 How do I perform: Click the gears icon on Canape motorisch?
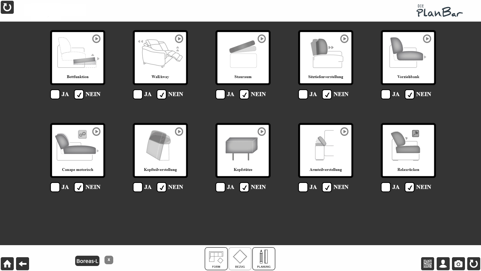[82, 134]
